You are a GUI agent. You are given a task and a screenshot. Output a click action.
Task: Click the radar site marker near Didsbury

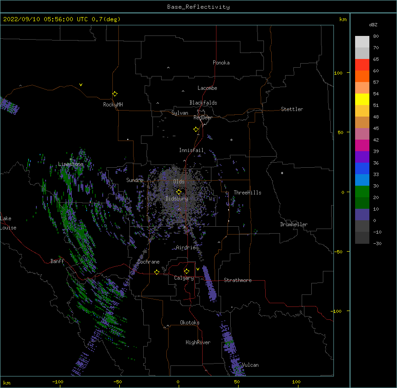[179, 192]
